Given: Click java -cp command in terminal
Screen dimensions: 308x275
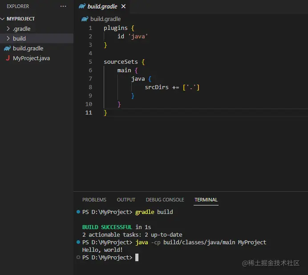Looking at the screenshot, I should [x=201, y=242].
